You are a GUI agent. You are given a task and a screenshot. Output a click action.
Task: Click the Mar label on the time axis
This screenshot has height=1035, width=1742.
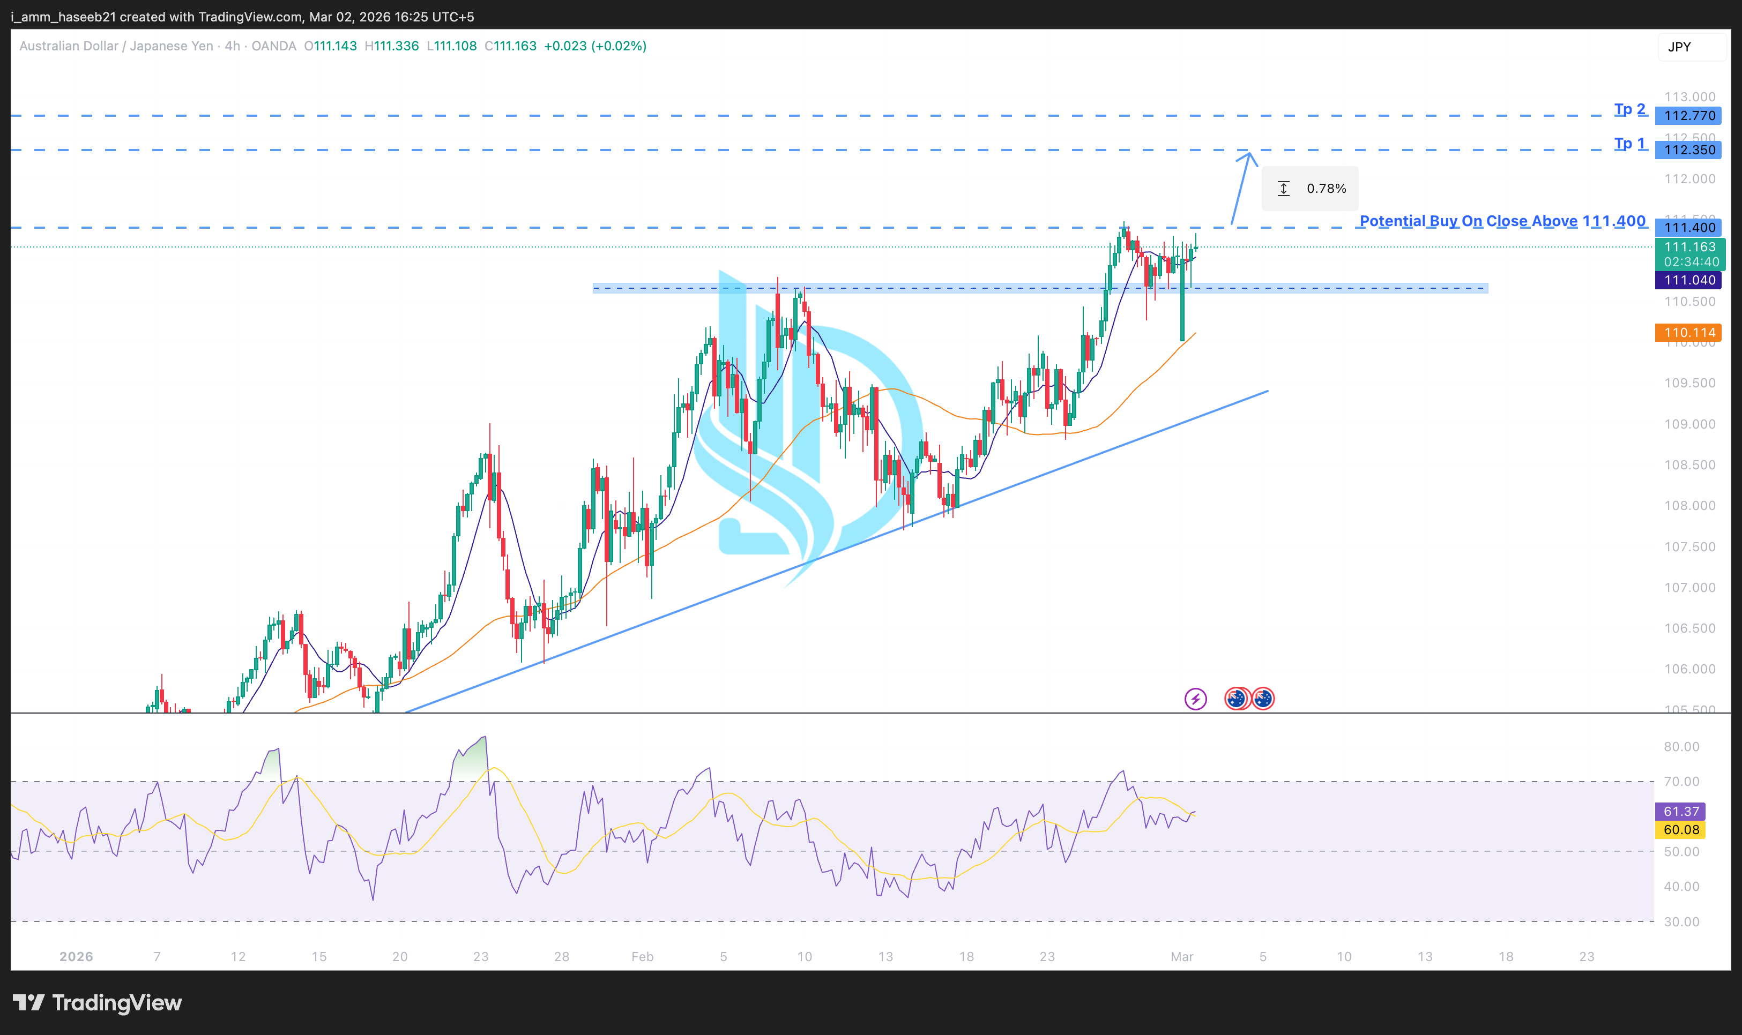point(1181,956)
